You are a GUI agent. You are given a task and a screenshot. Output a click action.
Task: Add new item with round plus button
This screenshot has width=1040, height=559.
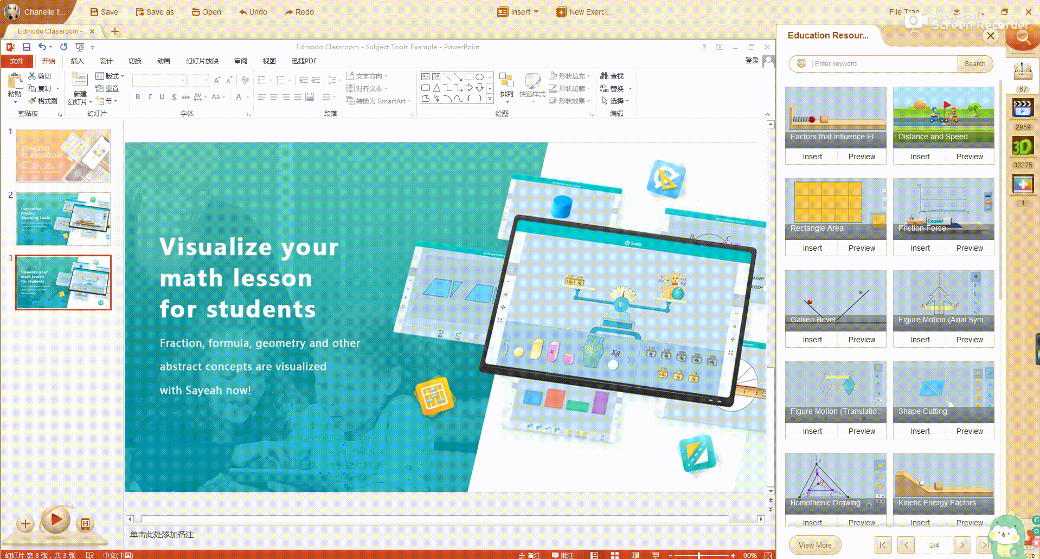point(25,524)
